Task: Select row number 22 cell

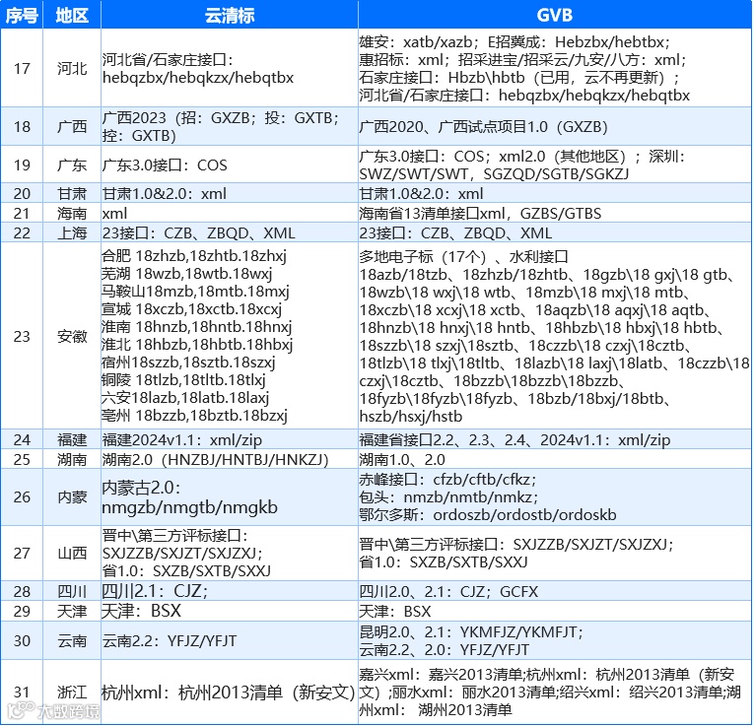Action: point(22,232)
